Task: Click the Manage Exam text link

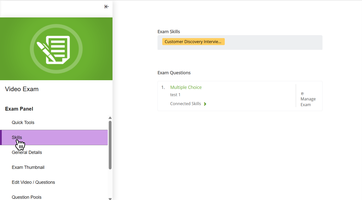Action: tap(308, 102)
